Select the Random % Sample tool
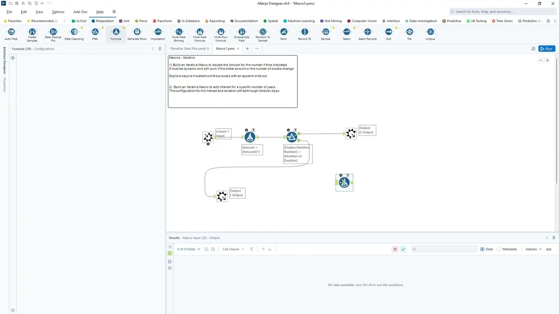Screen dimensions: 559x314 click(x=262, y=35)
